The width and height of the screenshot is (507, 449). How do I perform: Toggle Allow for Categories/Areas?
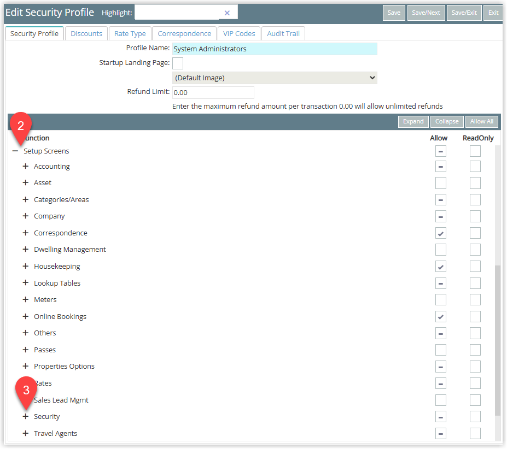click(440, 200)
